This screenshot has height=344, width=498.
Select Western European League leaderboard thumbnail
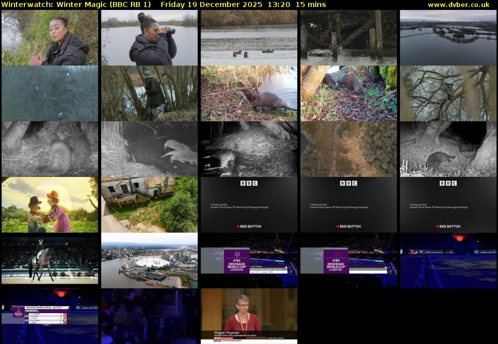pos(50,316)
